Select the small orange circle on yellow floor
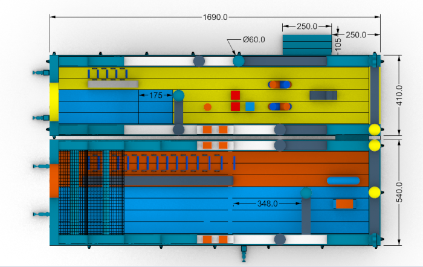 click(x=207, y=107)
